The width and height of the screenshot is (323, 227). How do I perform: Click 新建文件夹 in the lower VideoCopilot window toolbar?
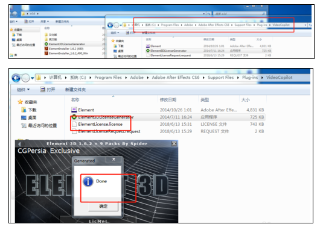[x=75, y=90]
